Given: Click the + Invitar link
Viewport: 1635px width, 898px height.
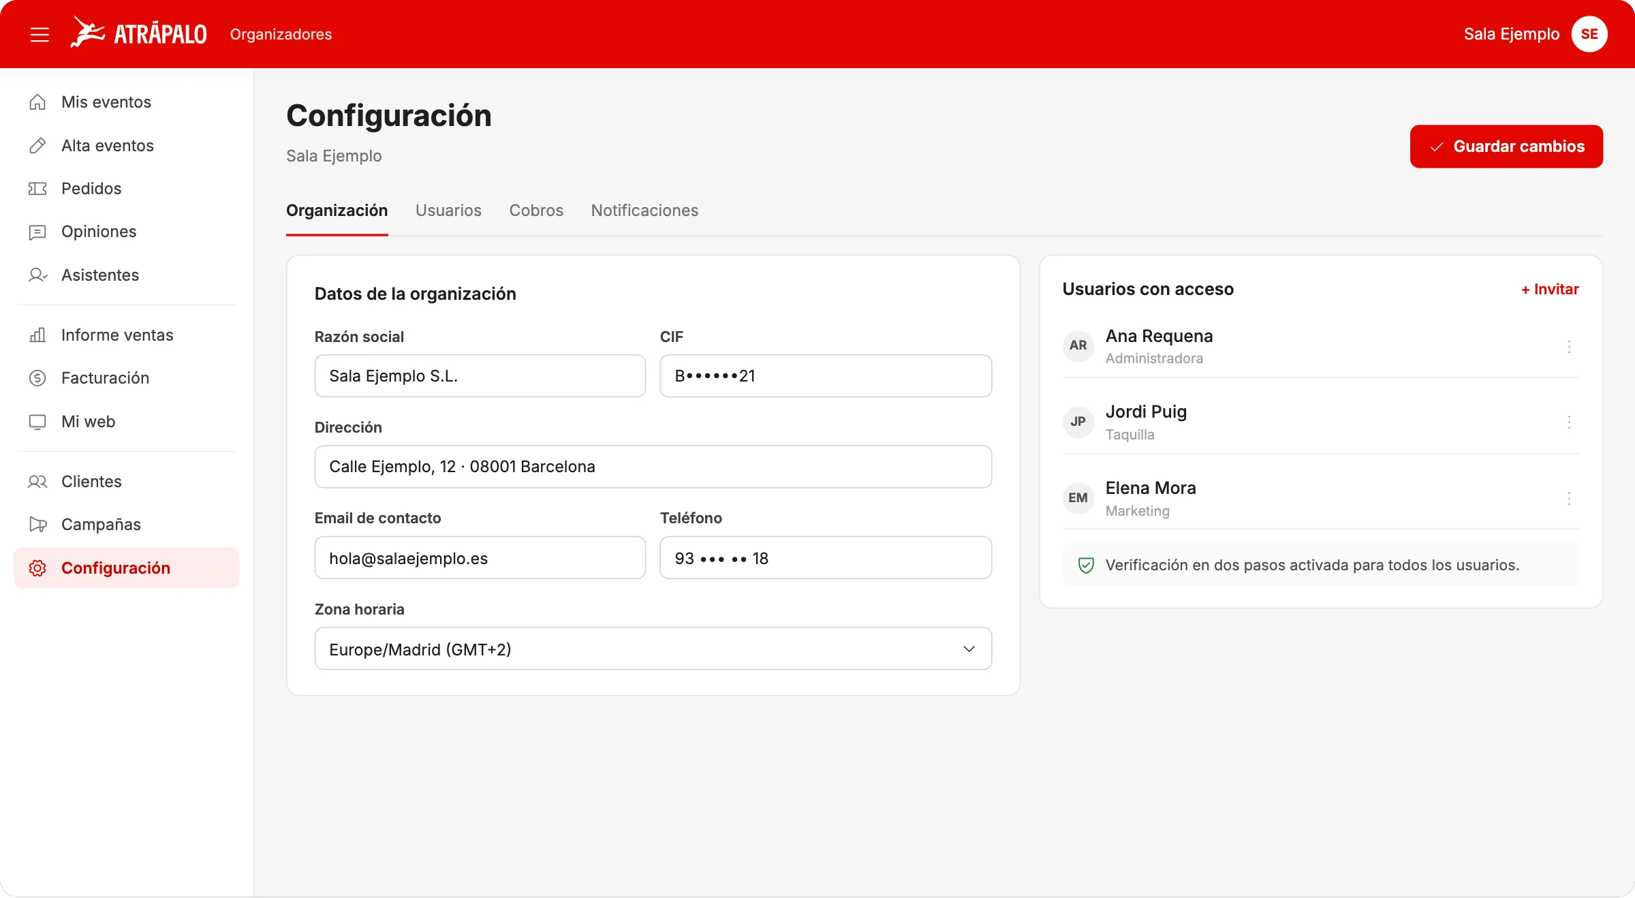Looking at the screenshot, I should 1550,290.
